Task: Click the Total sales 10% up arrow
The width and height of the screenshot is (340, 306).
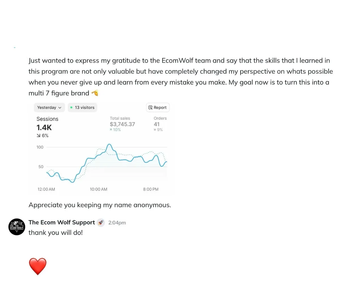Action: click(x=111, y=130)
